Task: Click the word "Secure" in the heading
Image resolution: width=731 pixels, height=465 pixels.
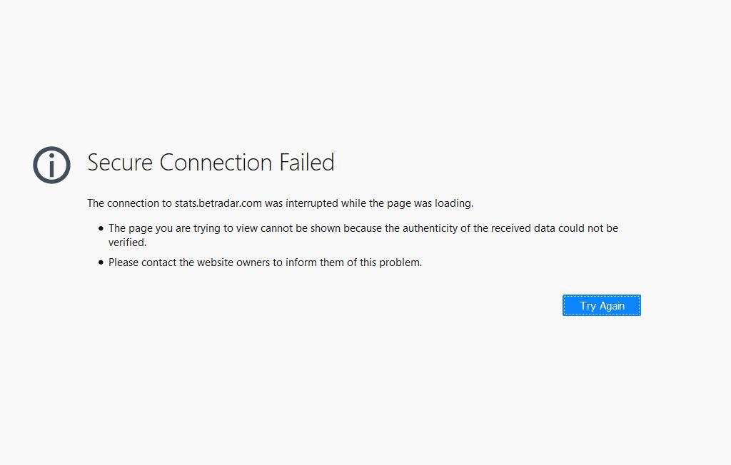Action: [120, 163]
